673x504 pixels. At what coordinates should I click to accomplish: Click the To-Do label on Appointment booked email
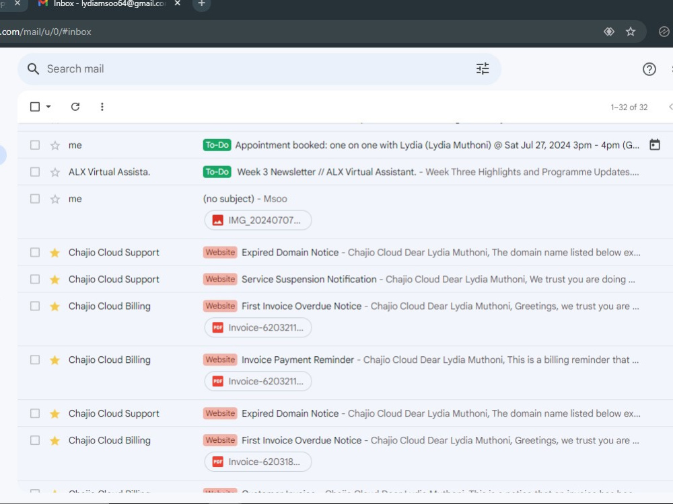(217, 145)
